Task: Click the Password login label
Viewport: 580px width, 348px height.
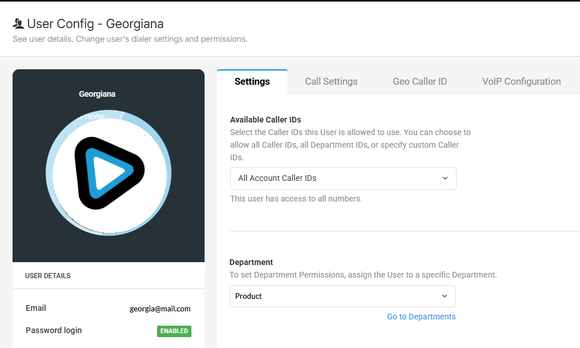Action: (54, 330)
